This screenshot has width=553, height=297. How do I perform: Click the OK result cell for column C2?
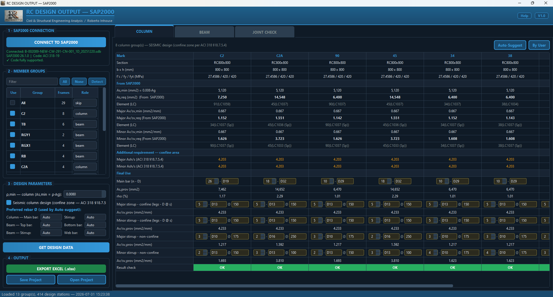coord(222,268)
